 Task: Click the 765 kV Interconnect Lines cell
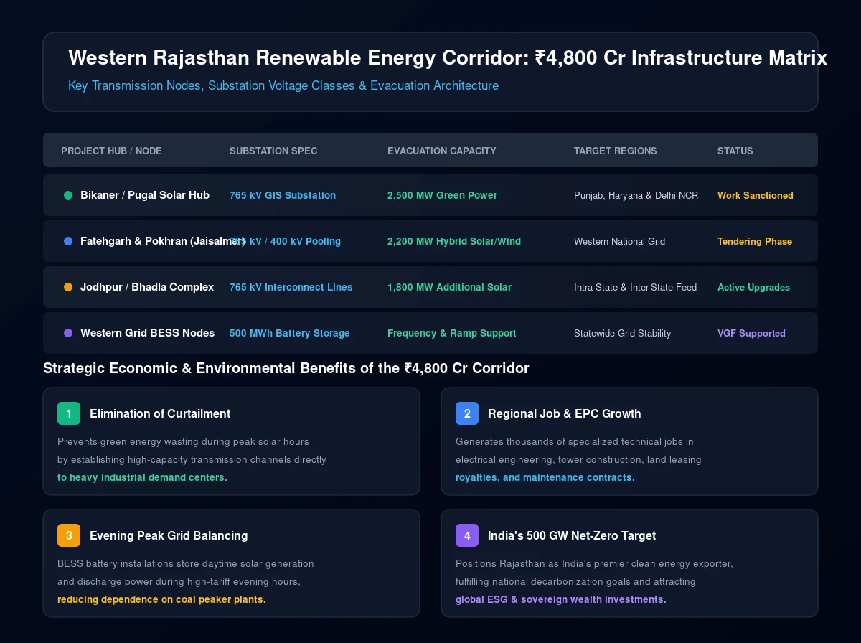tap(291, 287)
